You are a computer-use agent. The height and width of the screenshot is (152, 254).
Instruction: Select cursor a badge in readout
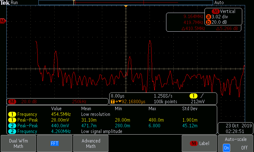[209, 17]
